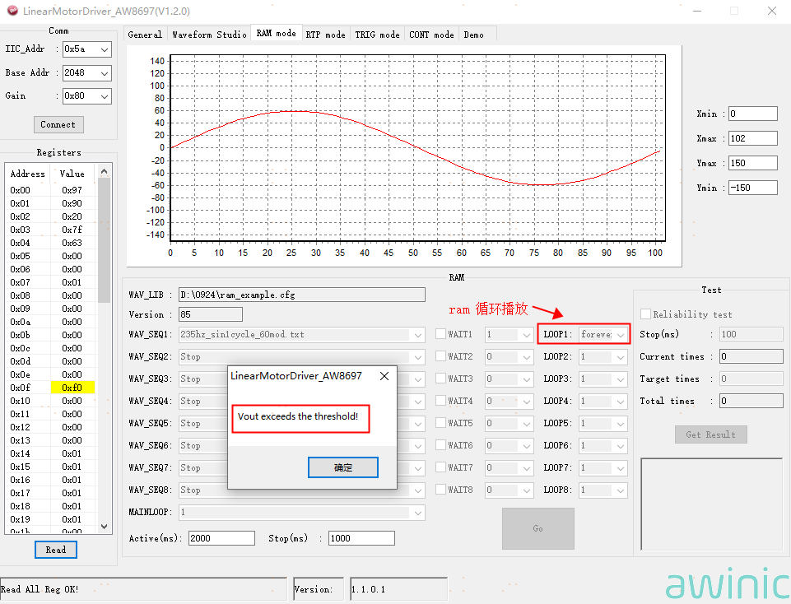Click the Value column header
Image resolution: width=791 pixels, height=604 pixels.
(72, 174)
